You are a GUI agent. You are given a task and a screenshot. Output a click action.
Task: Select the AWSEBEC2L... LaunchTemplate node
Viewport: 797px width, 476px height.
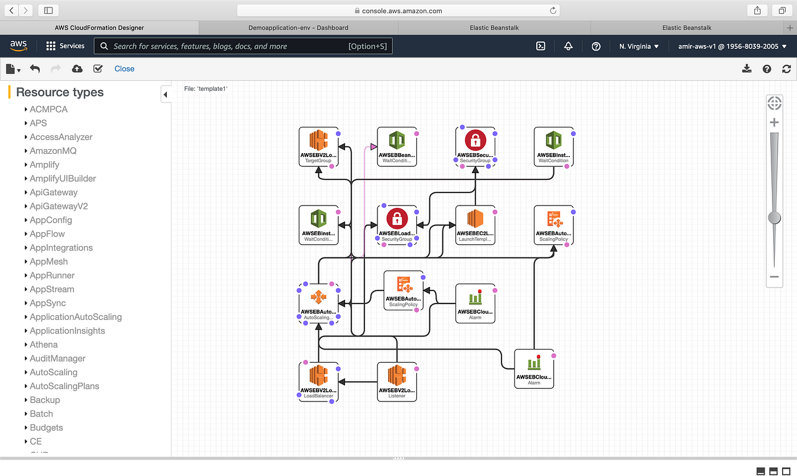point(475,225)
